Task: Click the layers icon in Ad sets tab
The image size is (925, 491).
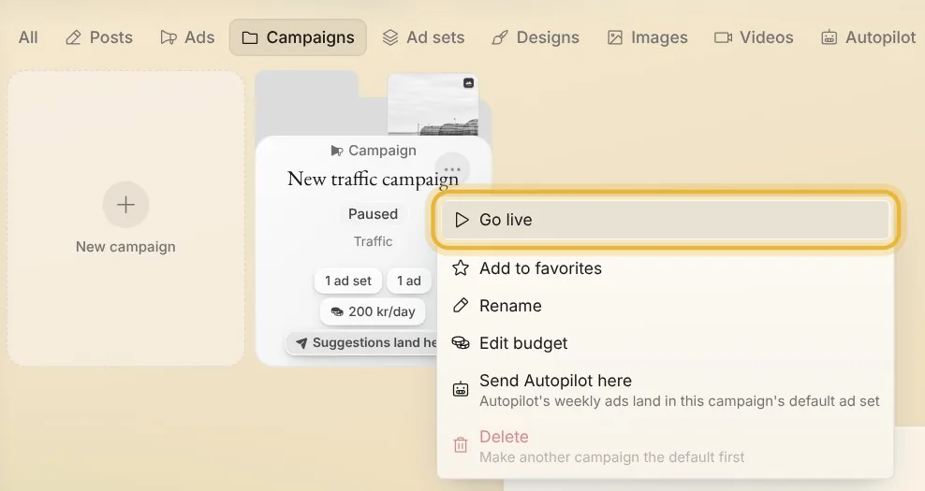Action: tap(389, 37)
